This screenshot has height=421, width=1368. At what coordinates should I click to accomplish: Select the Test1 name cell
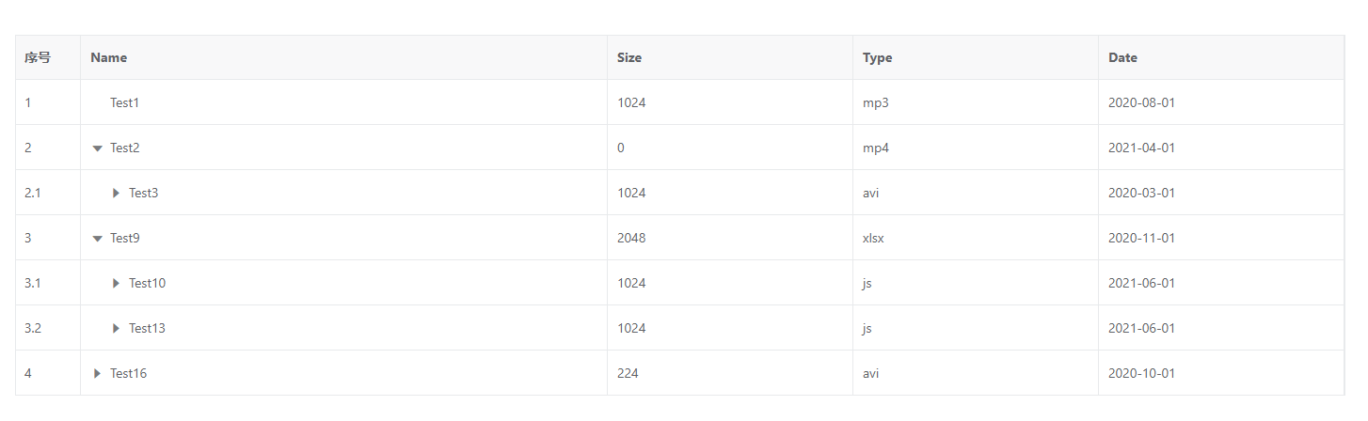124,102
